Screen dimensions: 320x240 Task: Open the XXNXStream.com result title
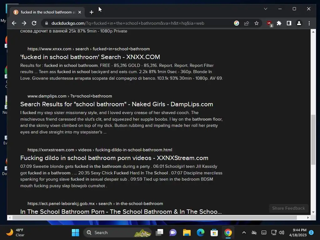(x=114, y=158)
